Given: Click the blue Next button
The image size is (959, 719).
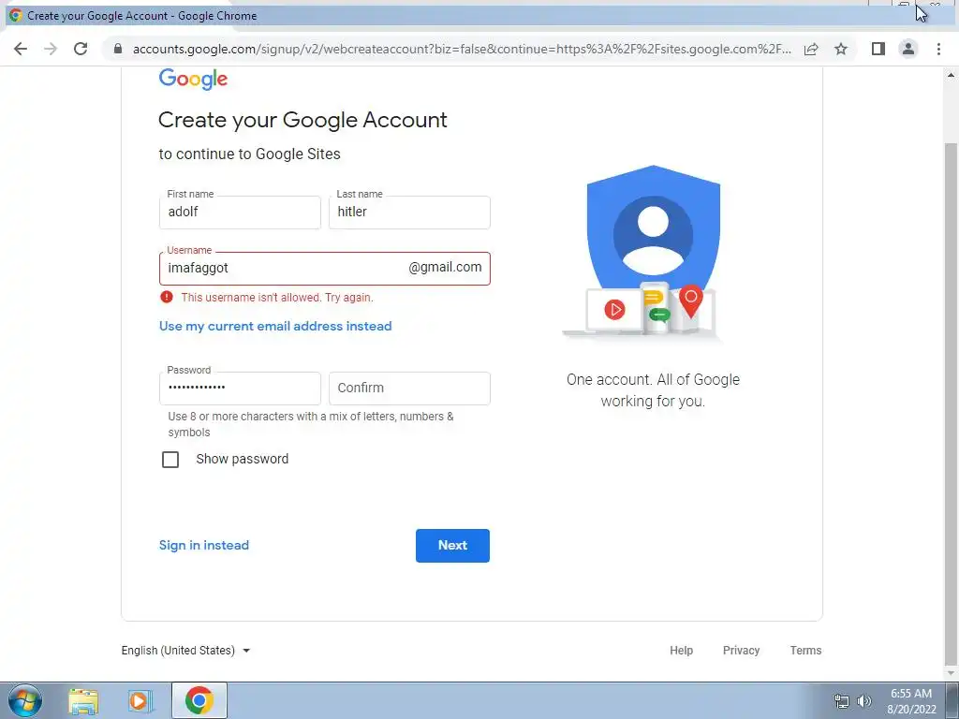Looking at the screenshot, I should point(452,546).
